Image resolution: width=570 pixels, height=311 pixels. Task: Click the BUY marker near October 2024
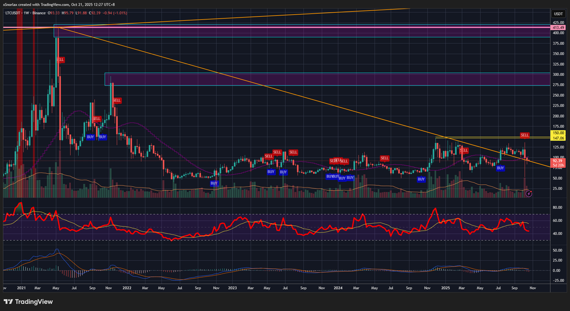(x=421, y=179)
